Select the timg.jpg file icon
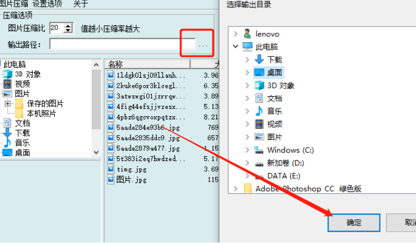The image size is (416, 243). pyautogui.click(x=111, y=169)
